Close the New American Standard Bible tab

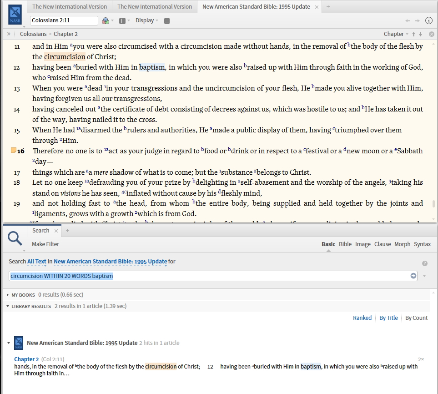point(317,7)
